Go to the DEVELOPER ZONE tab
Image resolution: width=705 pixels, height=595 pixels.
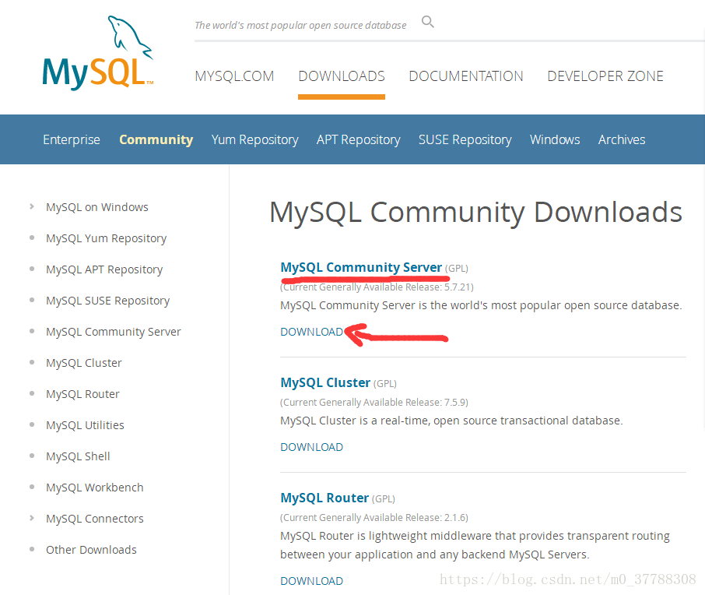(x=605, y=76)
